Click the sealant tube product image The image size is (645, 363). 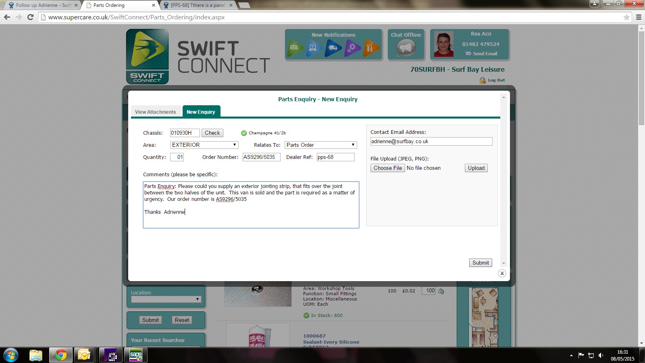coord(258,335)
